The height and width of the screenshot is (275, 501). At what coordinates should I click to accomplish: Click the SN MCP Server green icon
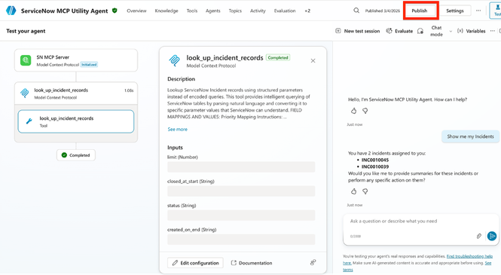click(x=26, y=60)
